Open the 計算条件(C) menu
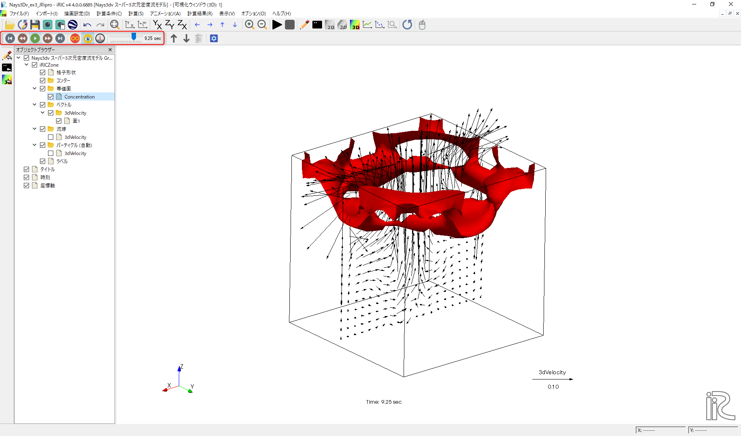The width and height of the screenshot is (741, 436). click(109, 14)
